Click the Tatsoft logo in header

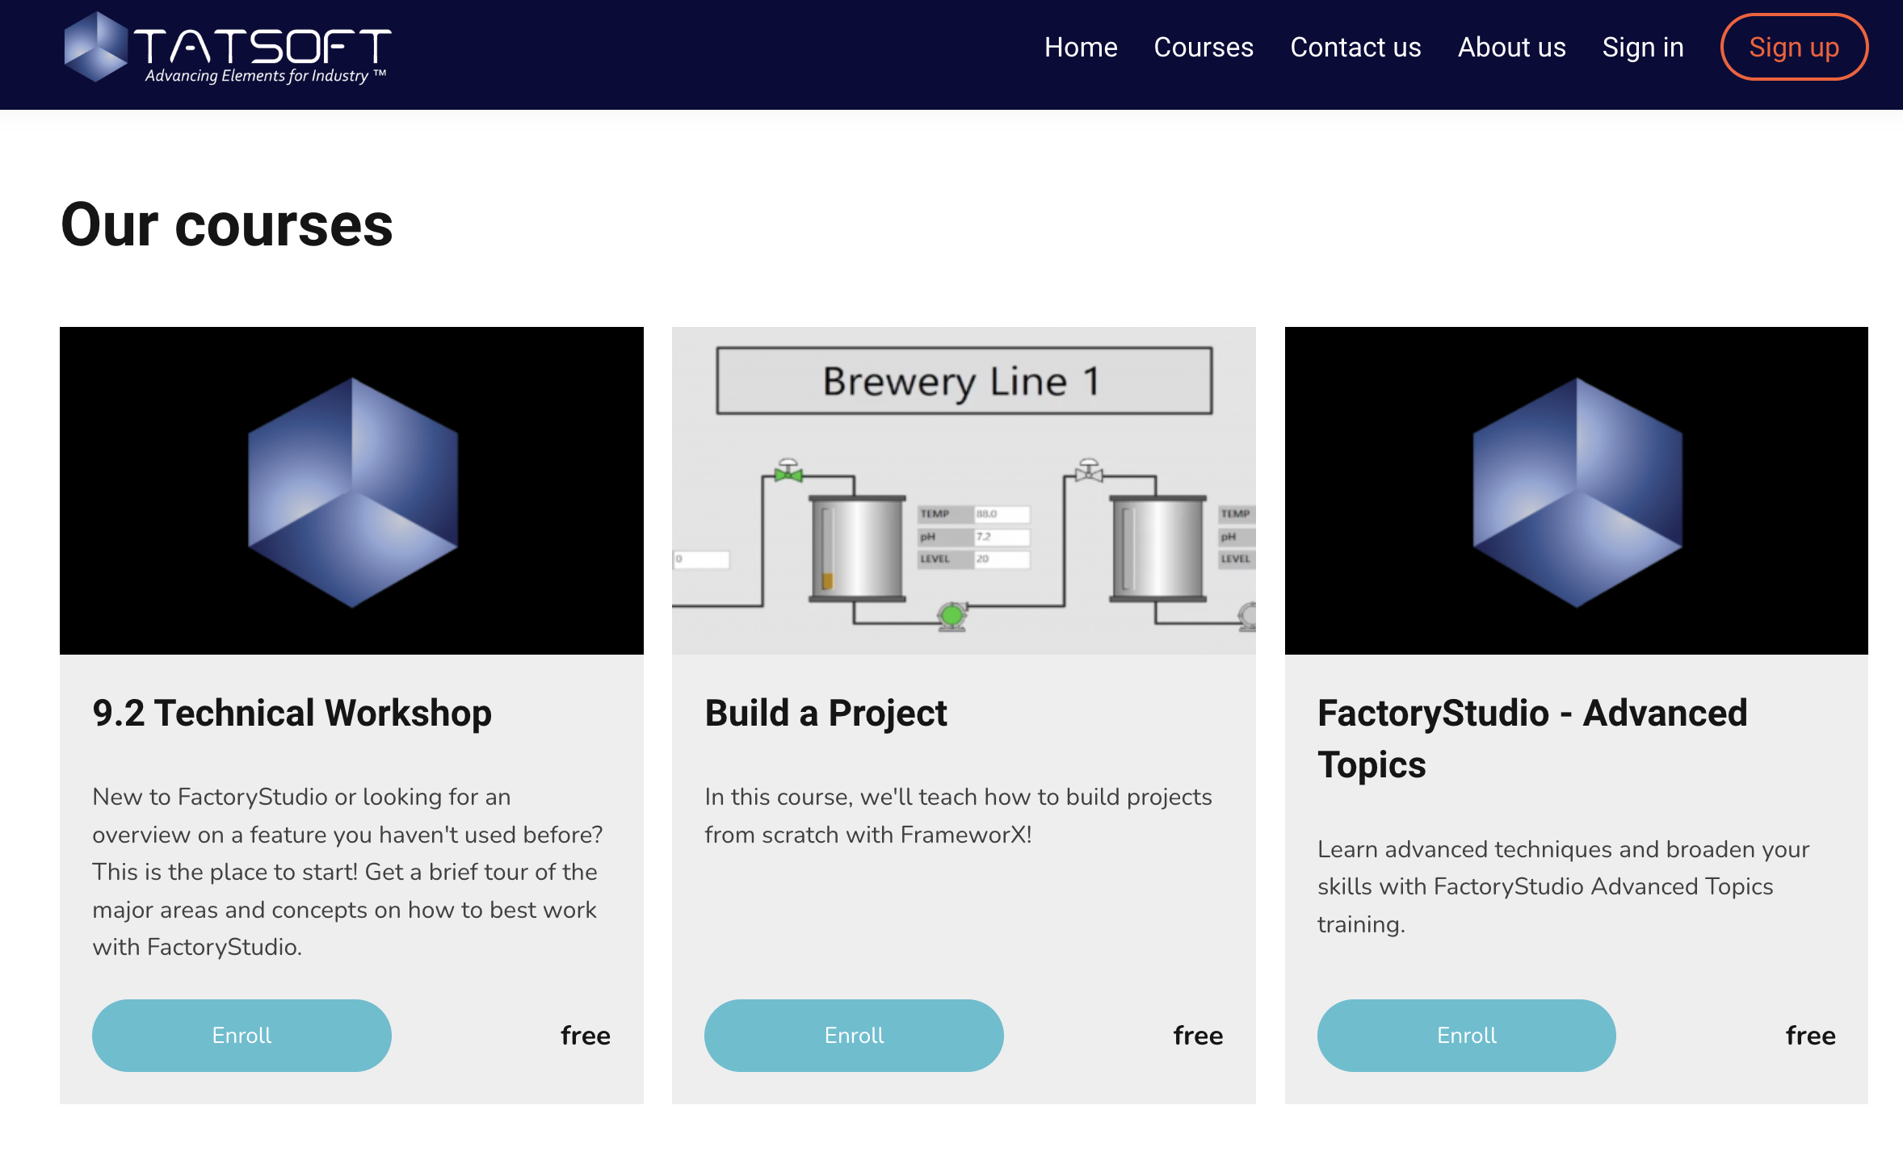pyautogui.click(x=228, y=47)
